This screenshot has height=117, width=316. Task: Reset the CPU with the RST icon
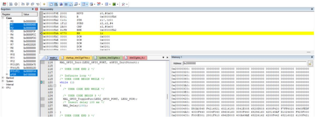[4, 4]
